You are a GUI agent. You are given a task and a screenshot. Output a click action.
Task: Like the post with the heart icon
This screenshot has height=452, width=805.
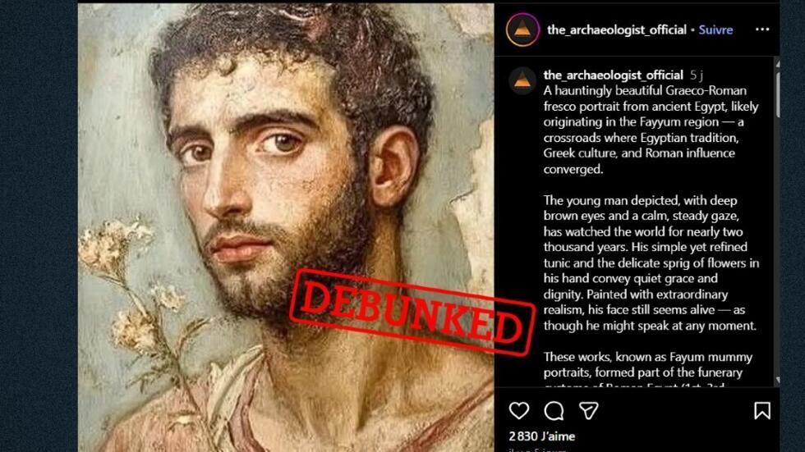[x=519, y=410]
